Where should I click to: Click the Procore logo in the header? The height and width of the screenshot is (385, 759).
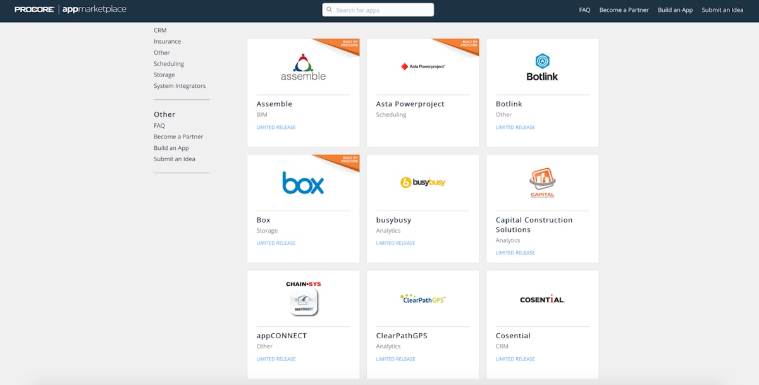[x=31, y=9]
